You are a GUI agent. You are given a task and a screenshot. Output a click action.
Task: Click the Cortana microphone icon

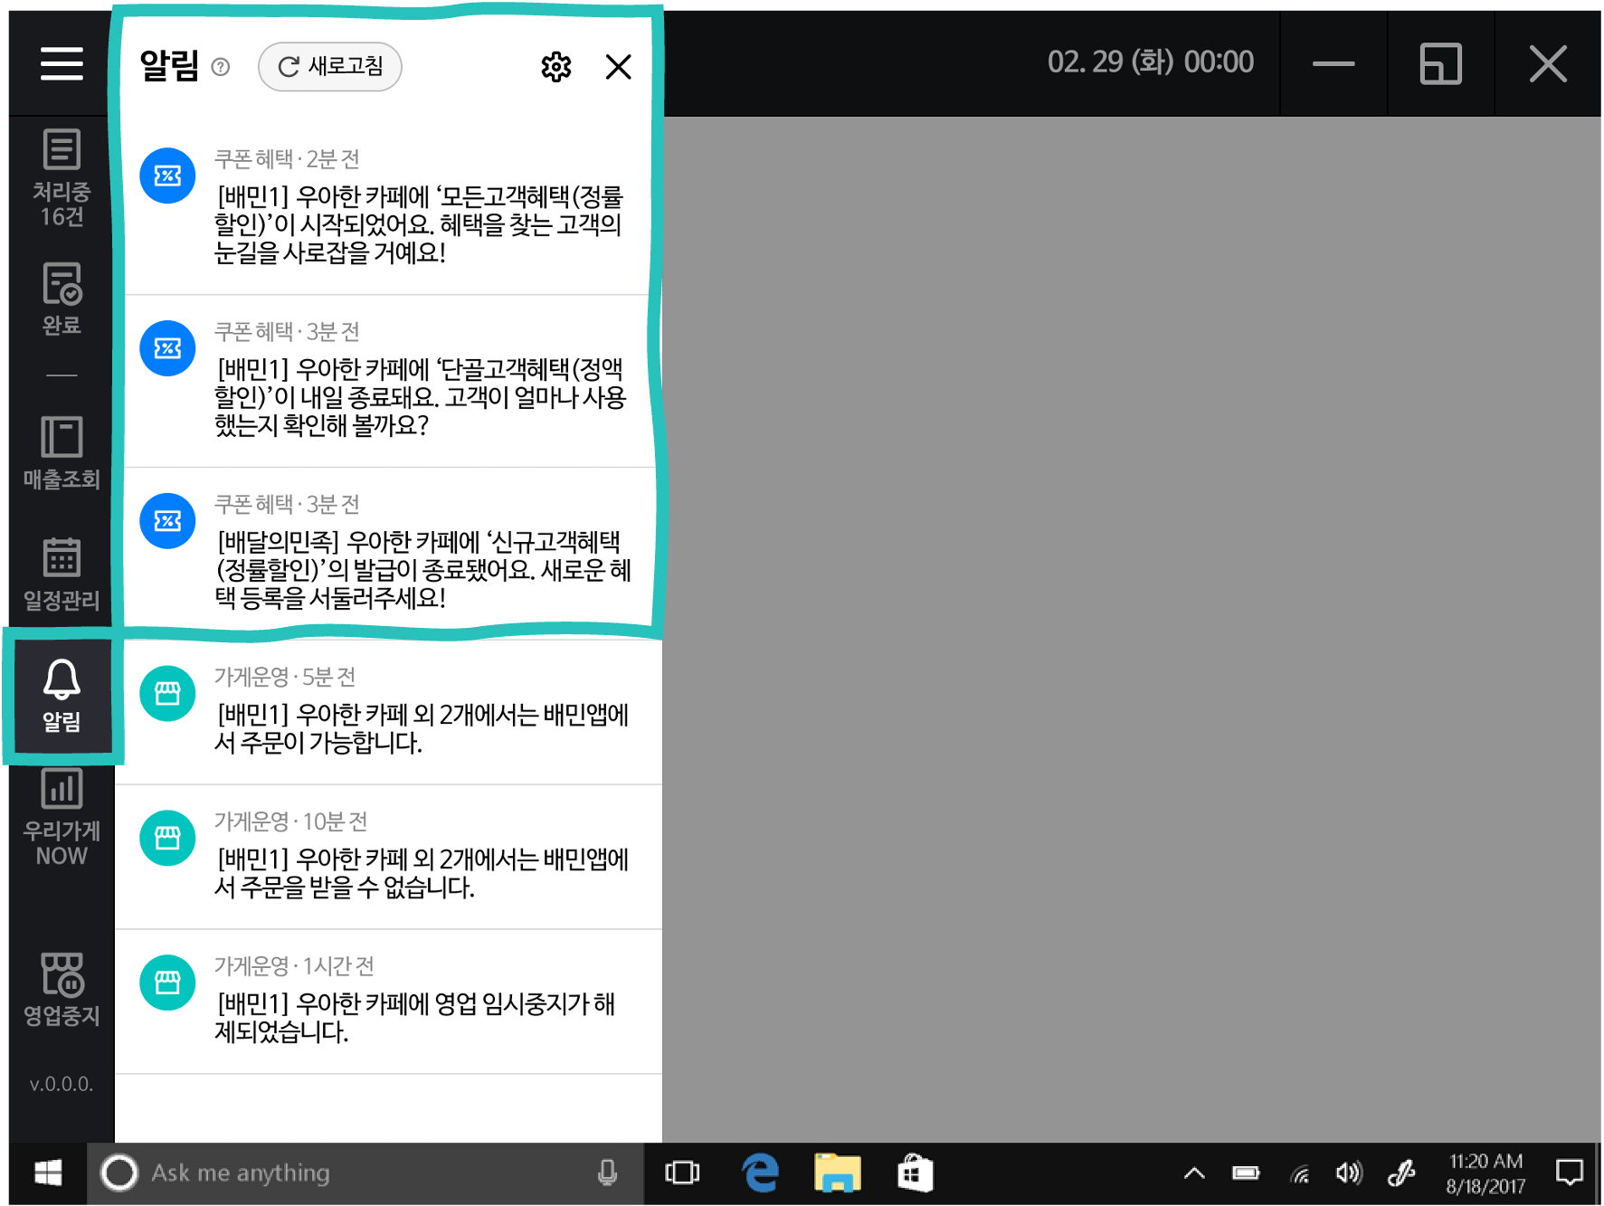(x=607, y=1173)
